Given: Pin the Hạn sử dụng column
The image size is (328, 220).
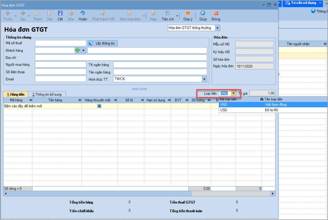Looking at the screenshot, I should 169,100.
